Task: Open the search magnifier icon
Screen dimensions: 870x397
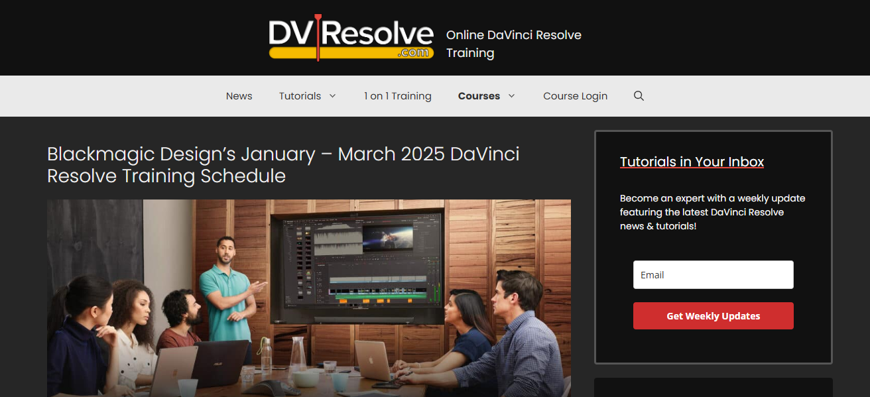Action: [639, 96]
